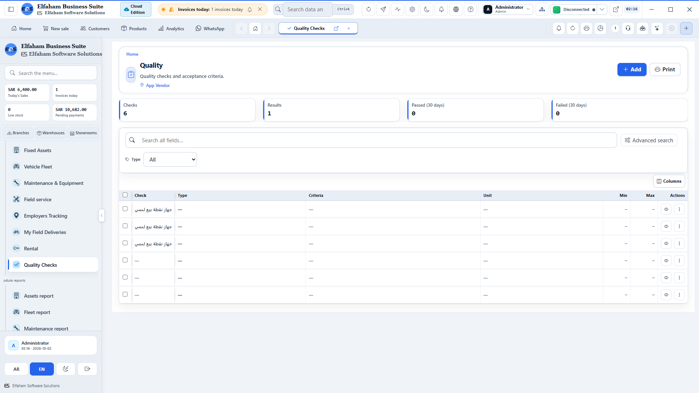This screenshot has height=393, width=699.
Task: View the last row with eye icon
Action: [666, 295]
